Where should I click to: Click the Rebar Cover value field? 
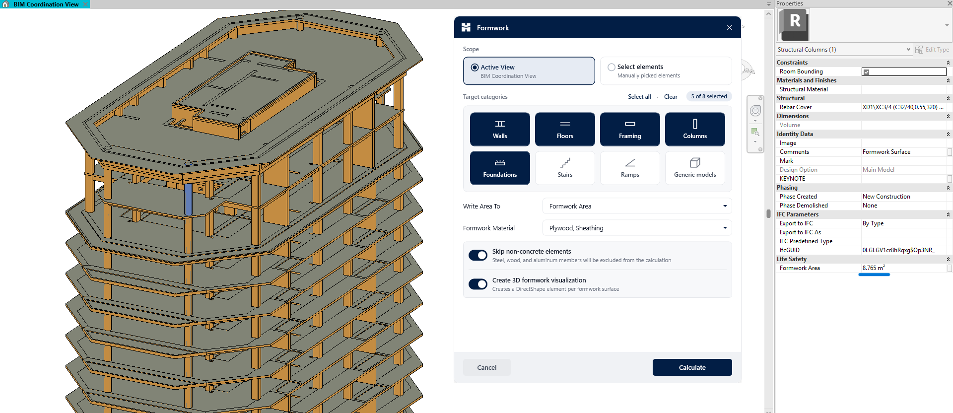pos(903,107)
